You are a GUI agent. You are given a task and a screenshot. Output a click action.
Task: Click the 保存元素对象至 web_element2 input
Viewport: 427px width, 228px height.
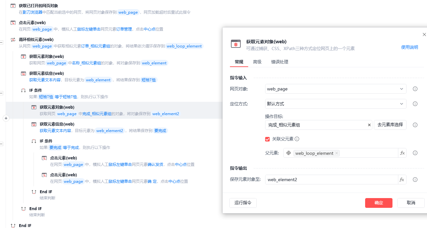tap(332, 180)
